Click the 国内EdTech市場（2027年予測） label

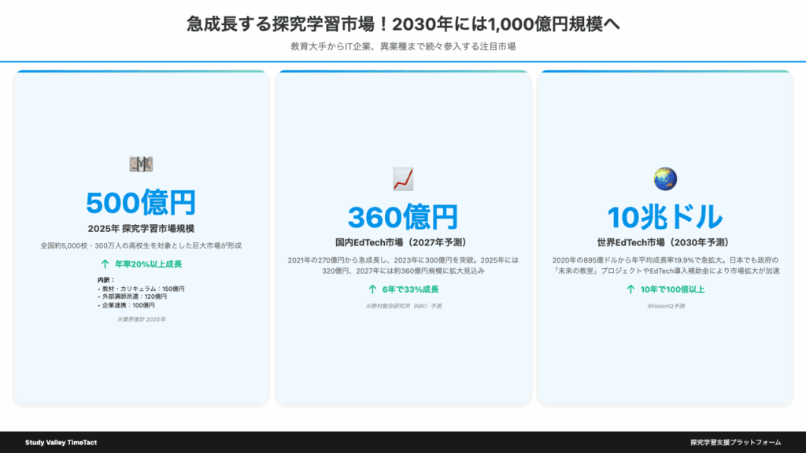[x=403, y=243]
